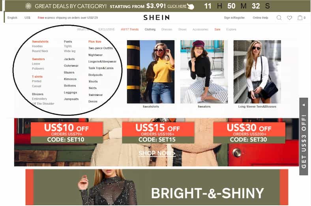This screenshot has height=206, width=311.
Task: Select Hoodies under Sweatshirts
Action: [x=37, y=46]
